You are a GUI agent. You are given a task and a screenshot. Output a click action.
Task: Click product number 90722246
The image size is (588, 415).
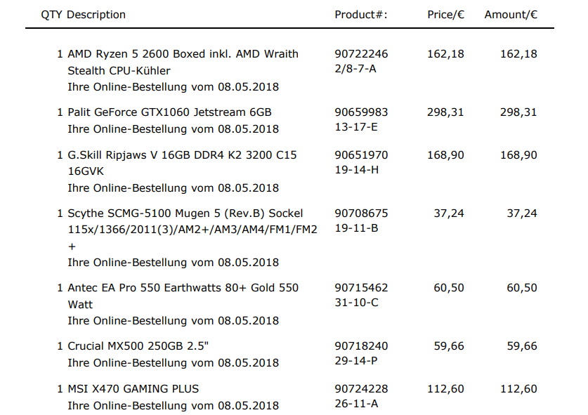click(x=361, y=54)
